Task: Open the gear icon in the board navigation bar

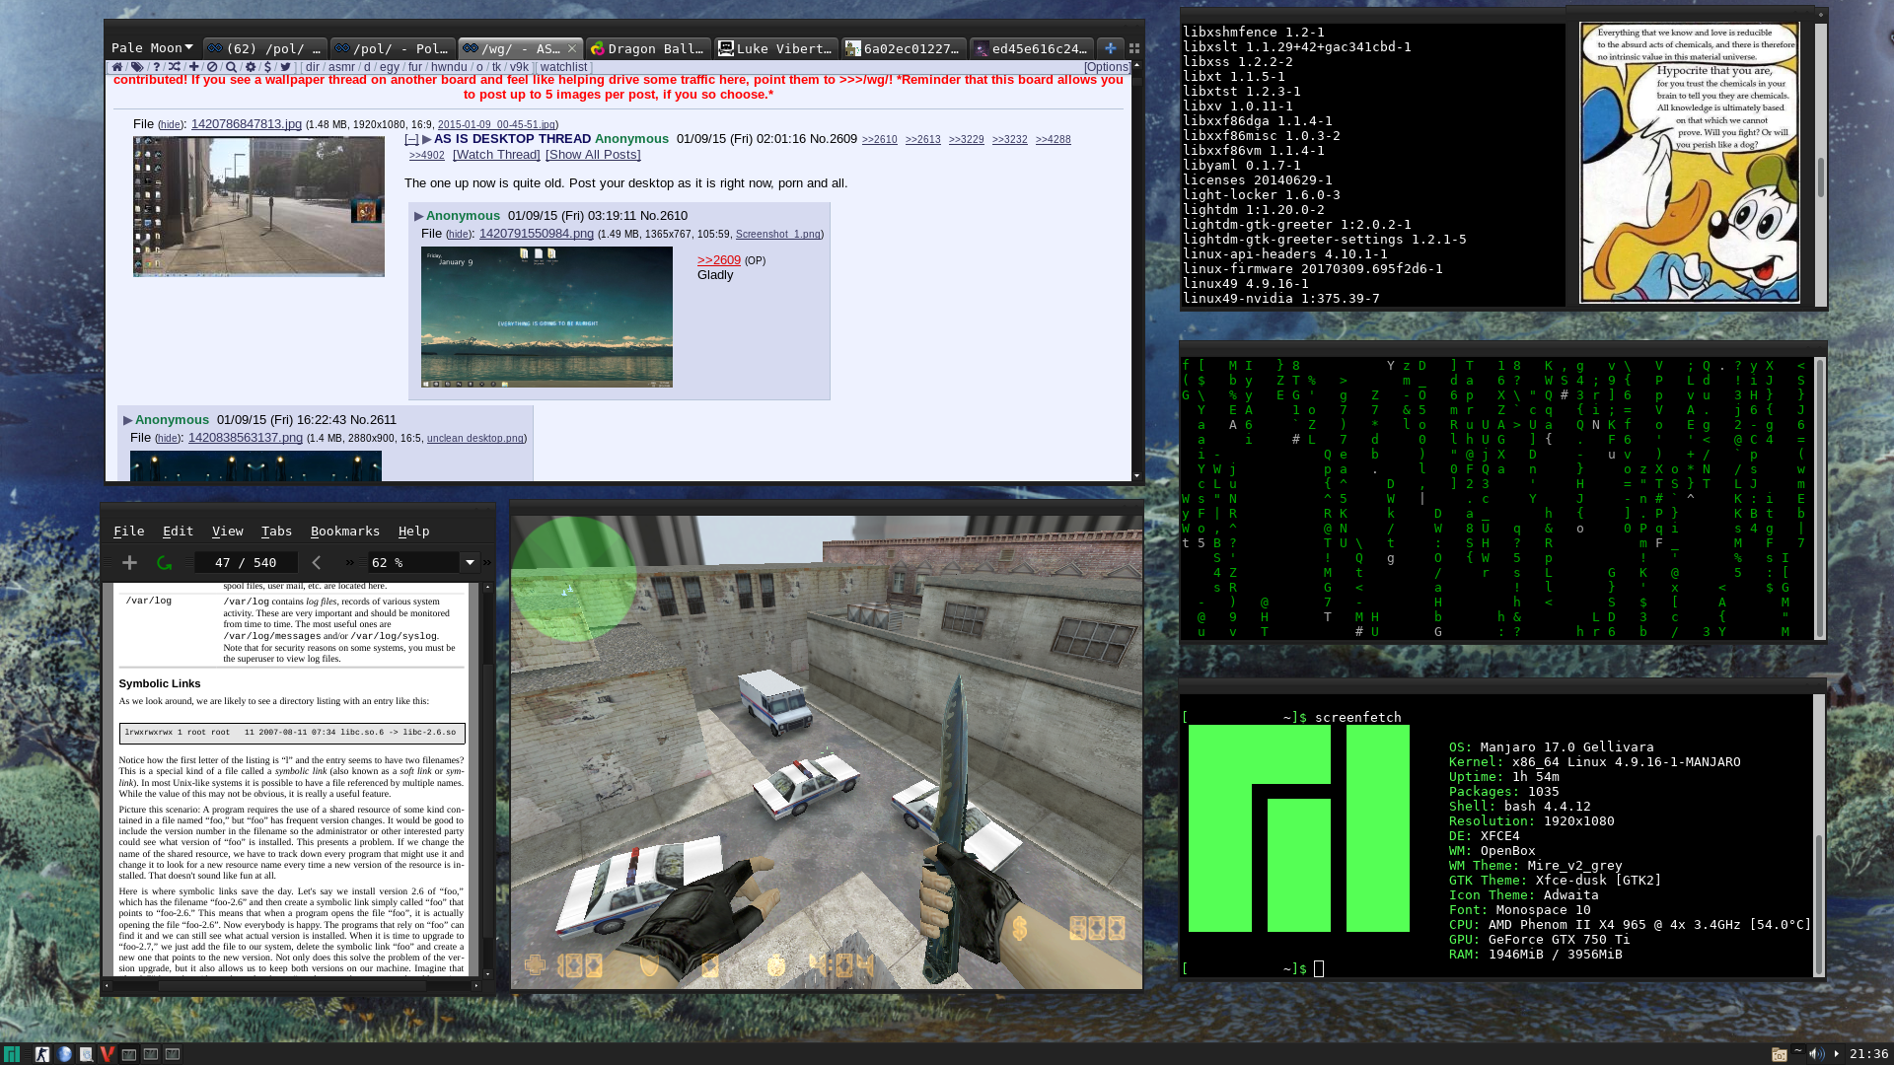Action: click(x=250, y=67)
